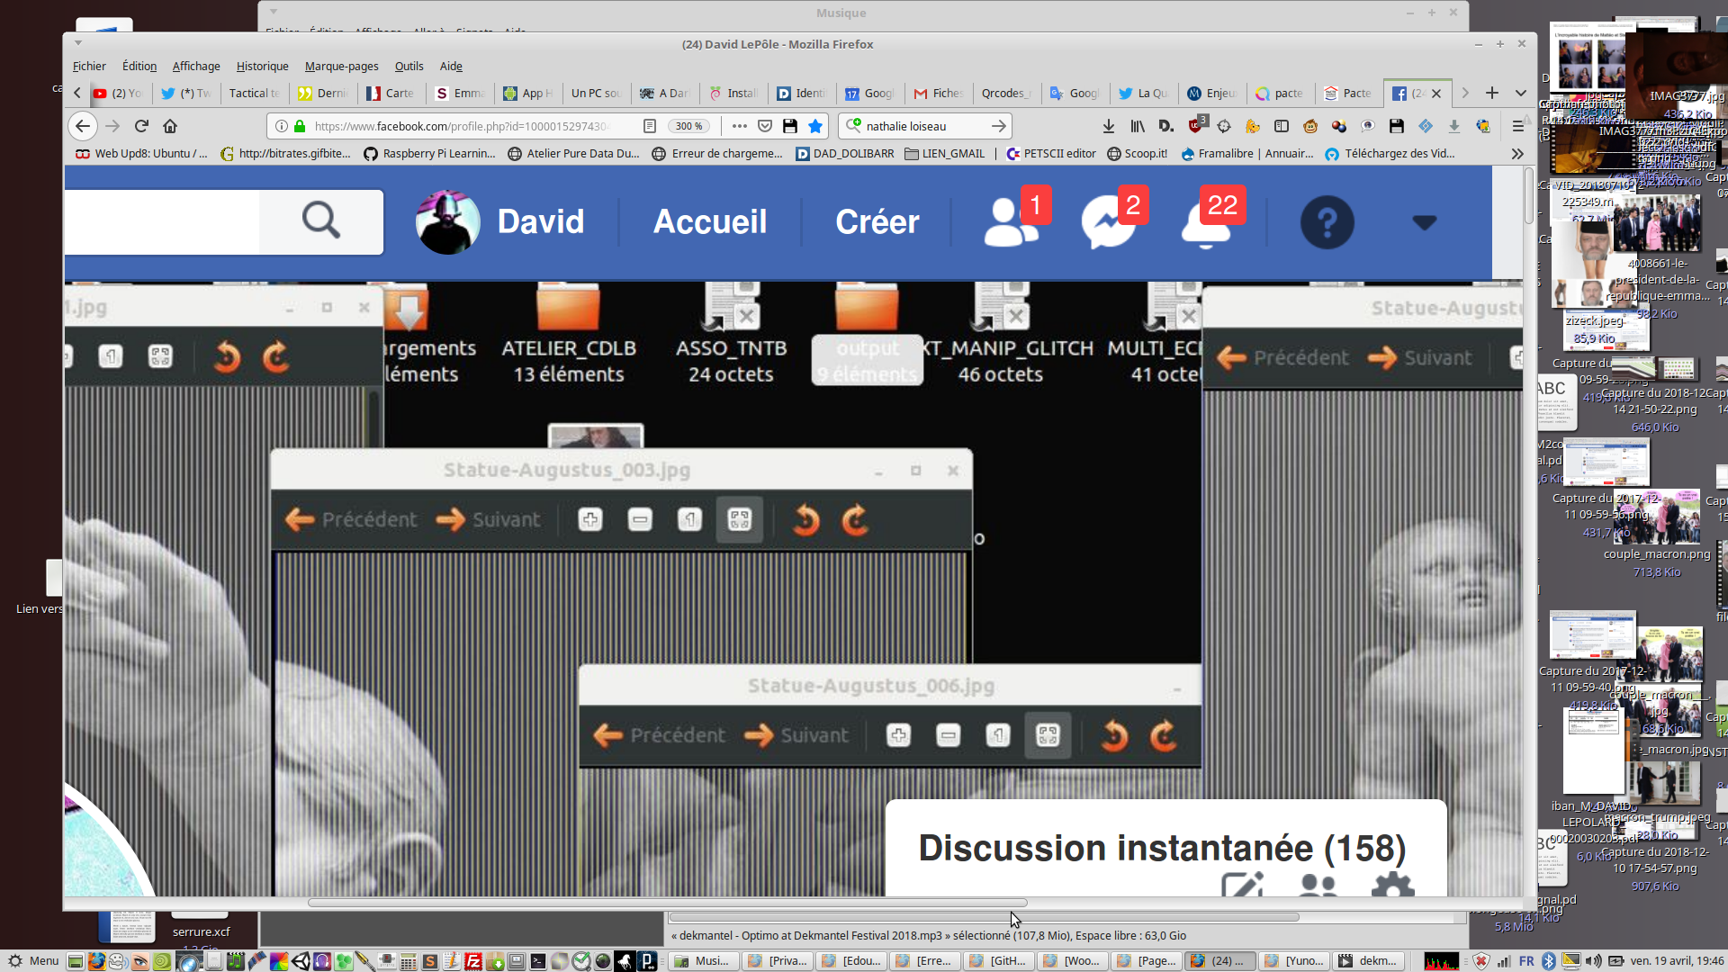Click the Facebook search magnifier button
This screenshot has width=1728, height=972.
click(x=320, y=221)
